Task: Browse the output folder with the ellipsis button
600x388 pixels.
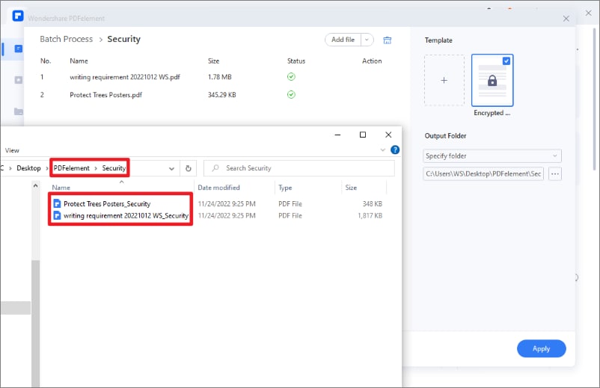Action: (555, 174)
